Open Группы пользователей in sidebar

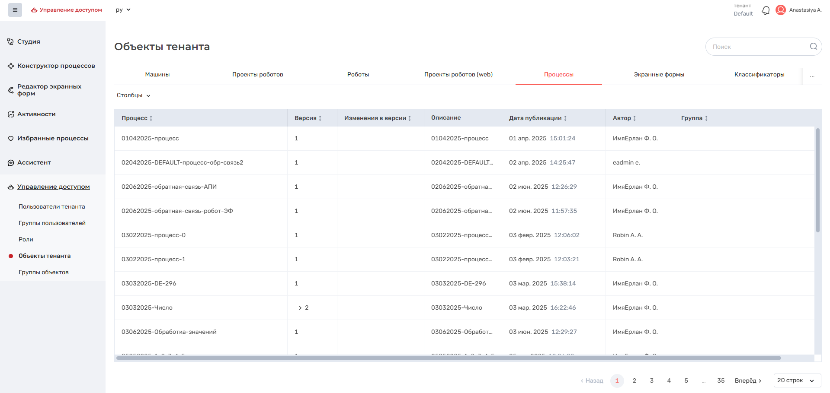52,223
